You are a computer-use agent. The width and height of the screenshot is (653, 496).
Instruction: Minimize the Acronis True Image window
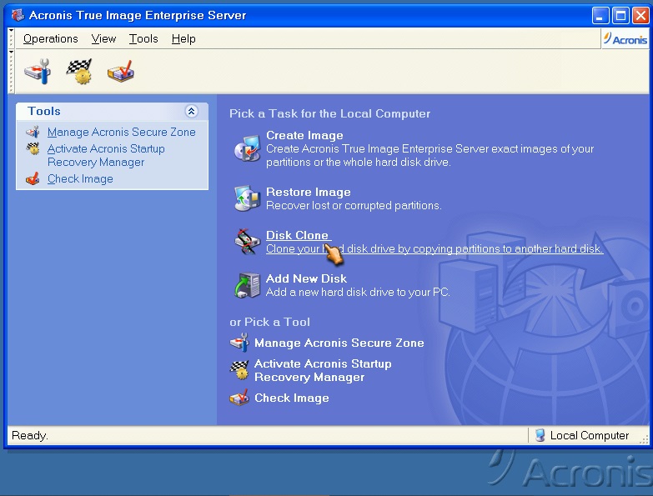click(x=600, y=16)
